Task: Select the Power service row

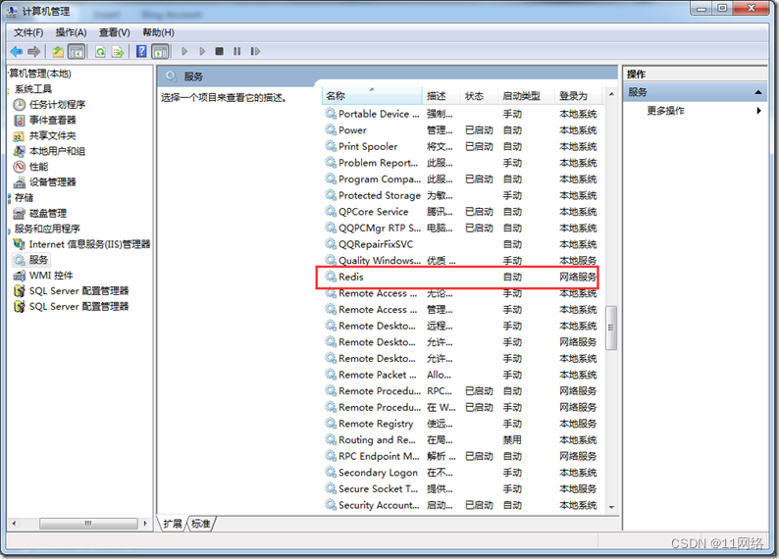Action: [462, 130]
